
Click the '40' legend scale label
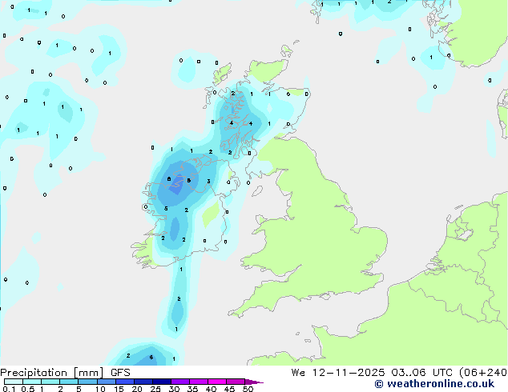click(x=211, y=389)
